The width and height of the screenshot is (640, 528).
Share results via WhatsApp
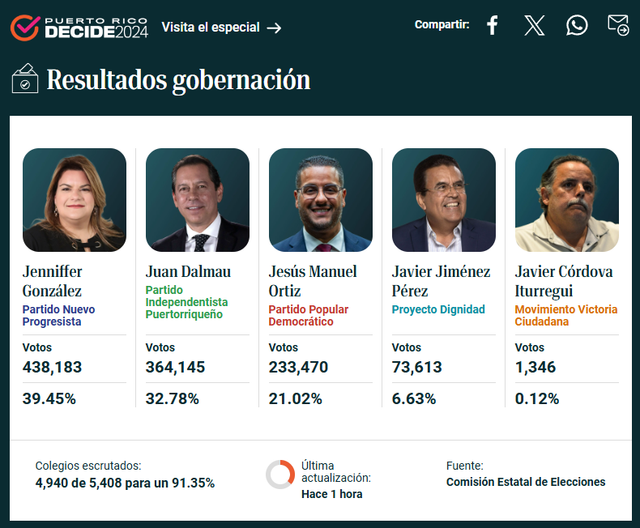tap(577, 25)
